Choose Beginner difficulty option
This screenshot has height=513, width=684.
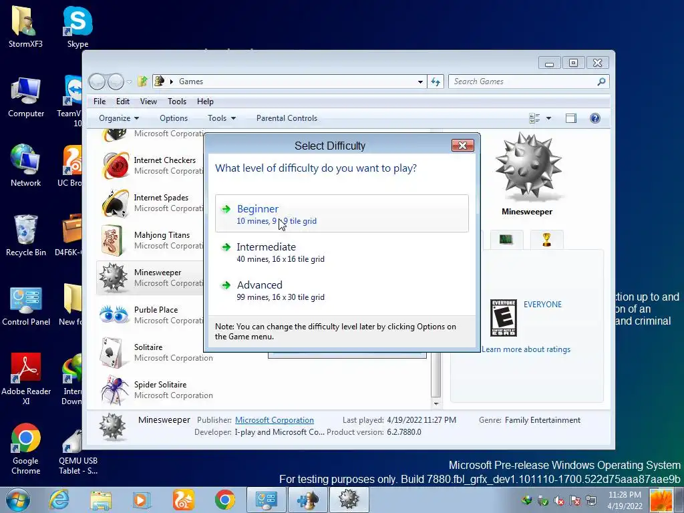[x=341, y=213]
